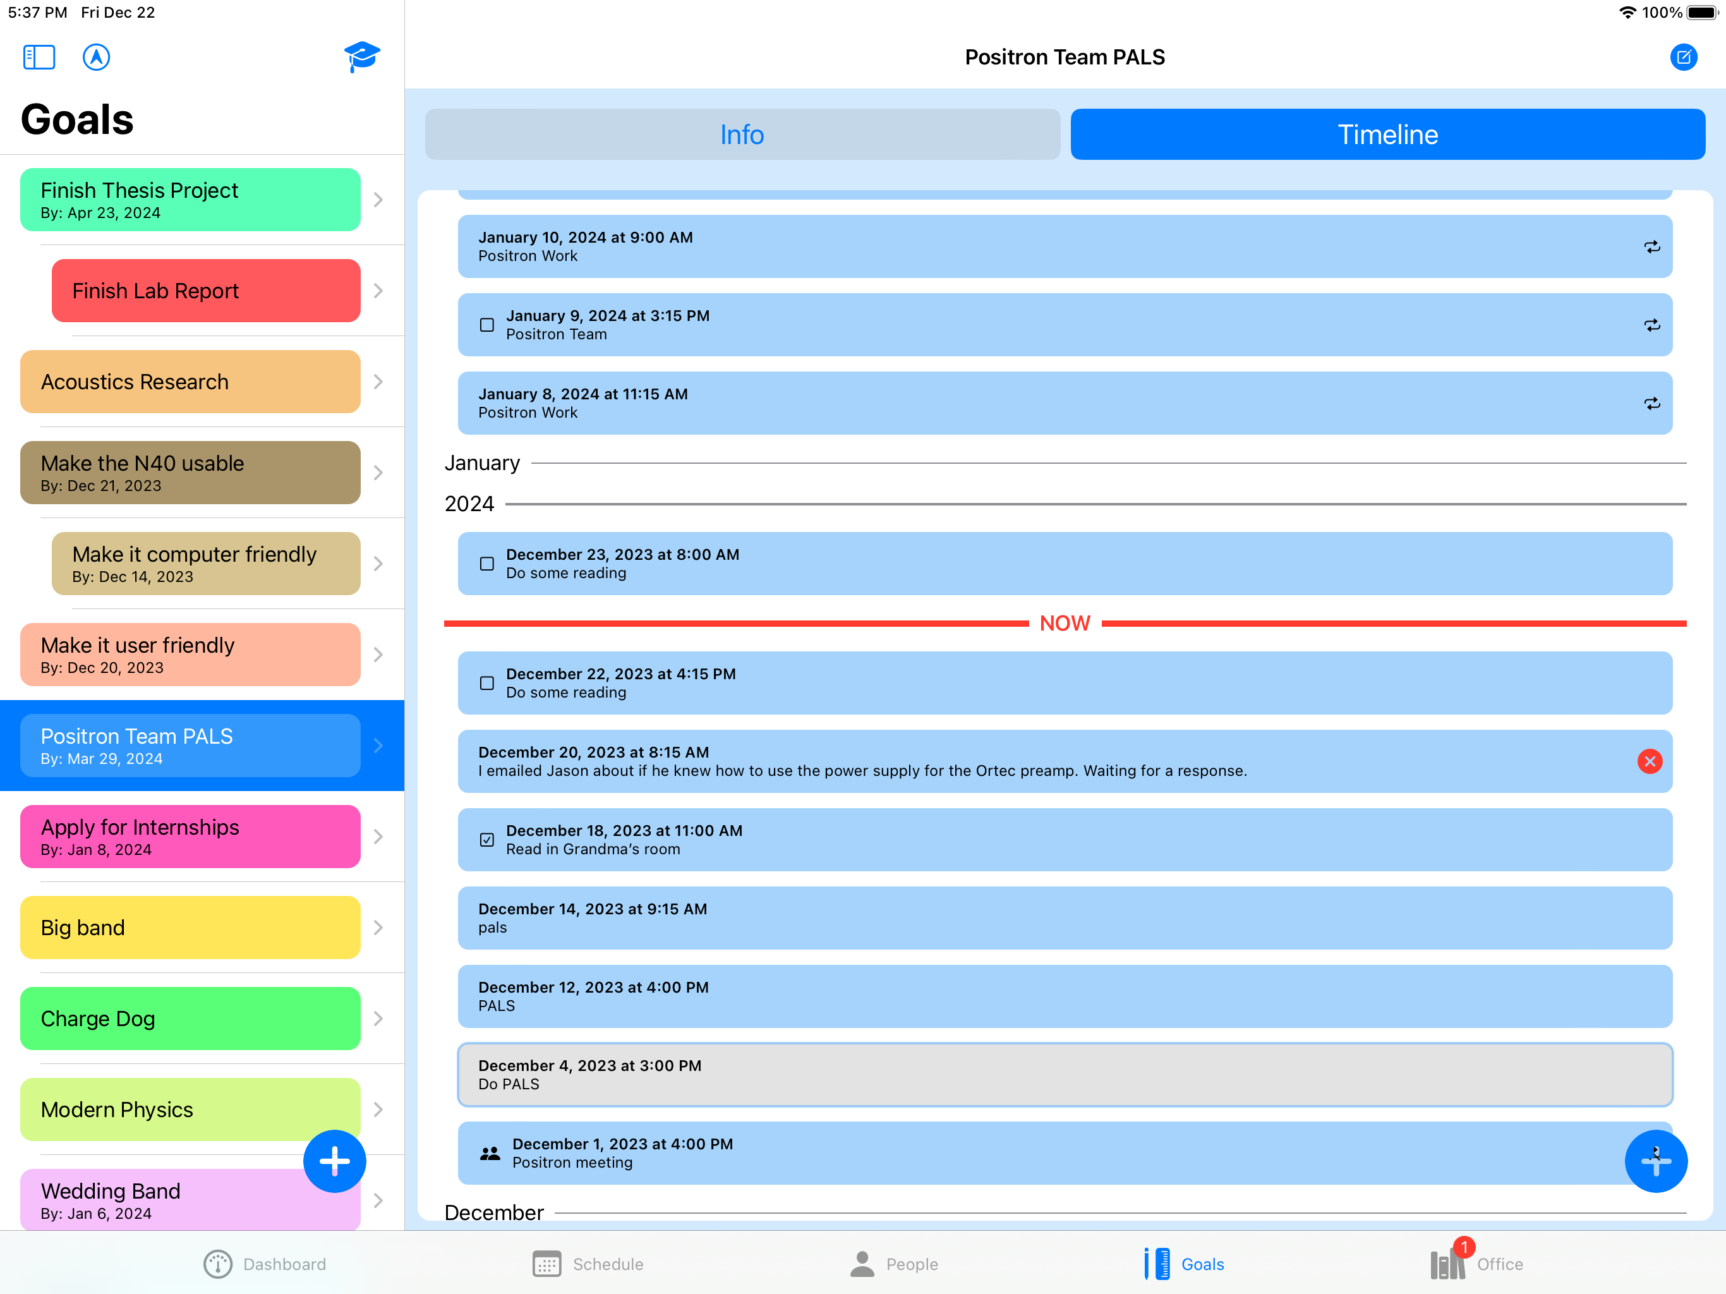Select the brown Make the N40 usable card

tap(190, 473)
